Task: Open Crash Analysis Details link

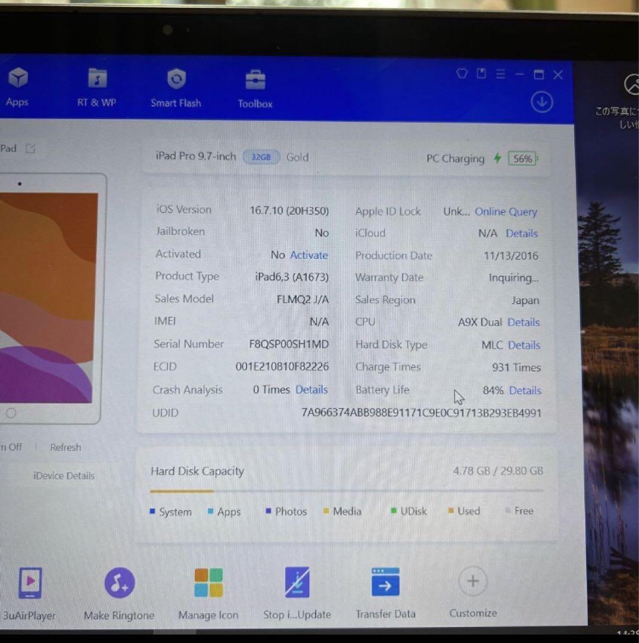Action: (311, 389)
